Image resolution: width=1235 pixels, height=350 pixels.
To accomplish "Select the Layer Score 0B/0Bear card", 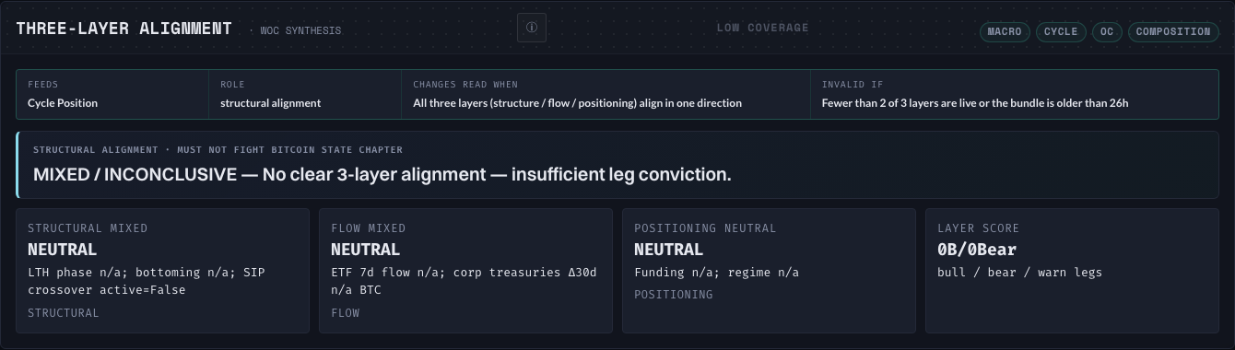I will 1072,271.
